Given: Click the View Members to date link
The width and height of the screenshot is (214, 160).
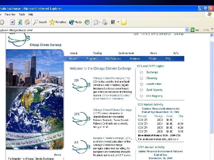Looking at the screenshot, I should click(116, 95).
